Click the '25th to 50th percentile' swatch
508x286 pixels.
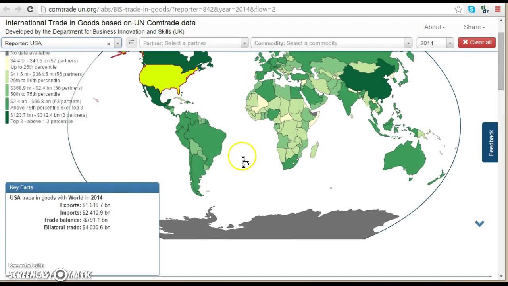click(x=7, y=77)
